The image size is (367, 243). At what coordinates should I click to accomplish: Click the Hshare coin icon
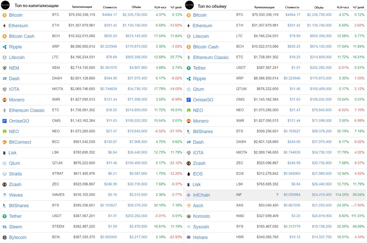189,238
